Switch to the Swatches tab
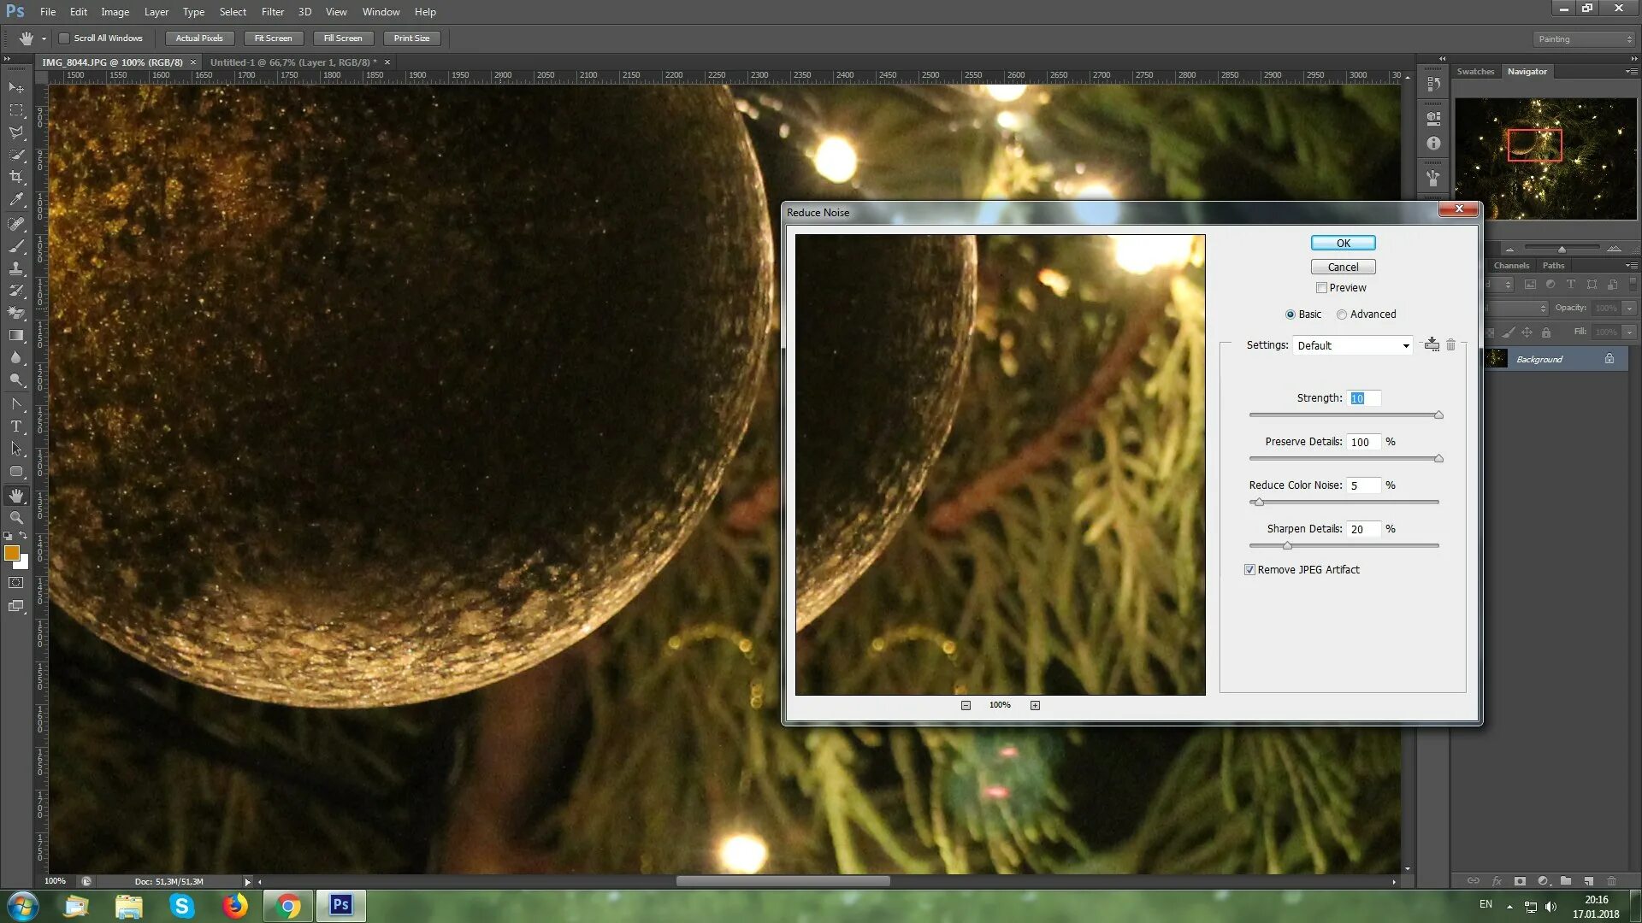The height and width of the screenshot is (923, 1642). (x=1475, y=72)
